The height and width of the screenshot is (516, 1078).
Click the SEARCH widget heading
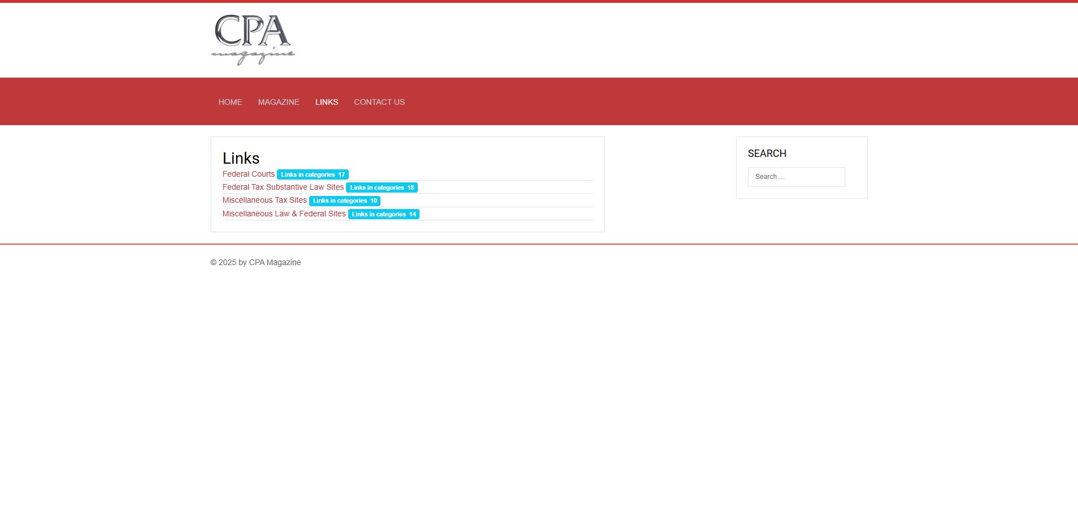[x=767, y=153]
